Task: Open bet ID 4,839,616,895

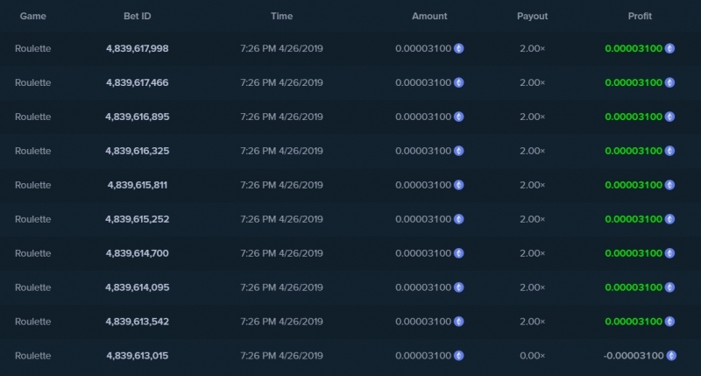Action: pyautogui.click(x=138, y=117)
